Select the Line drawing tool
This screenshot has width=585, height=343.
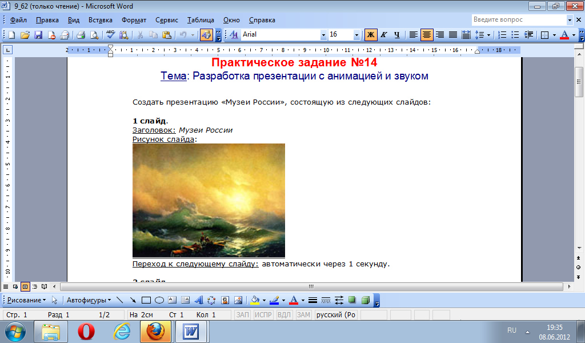[120, 300]
